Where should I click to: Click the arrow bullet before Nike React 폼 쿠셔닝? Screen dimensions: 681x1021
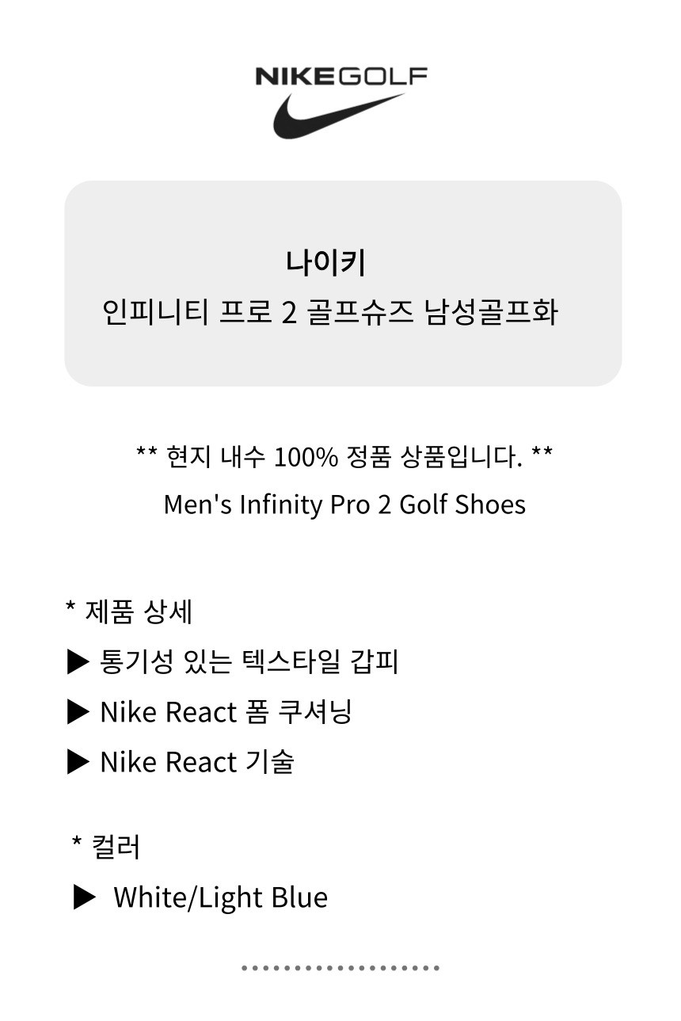(x=78, y=711)
